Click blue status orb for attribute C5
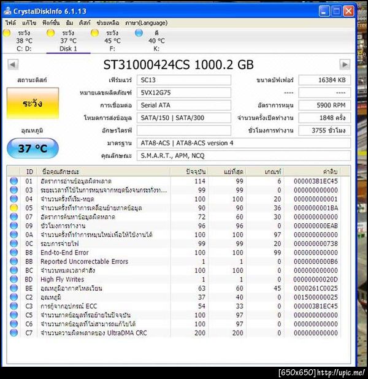 click(x=14, y=315)
